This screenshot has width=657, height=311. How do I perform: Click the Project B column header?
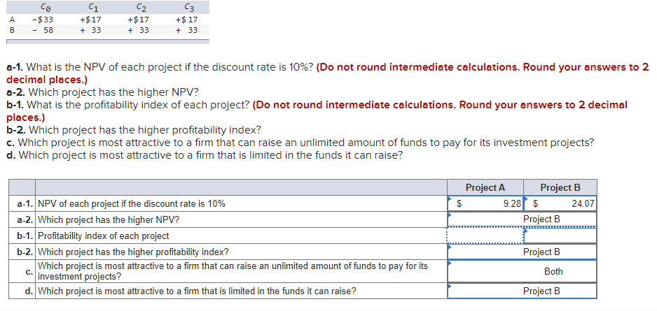[560, 187]
